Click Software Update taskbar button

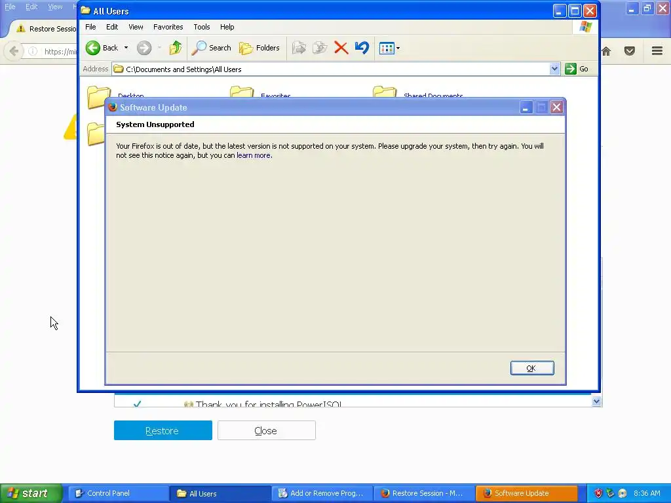(526, 493)
